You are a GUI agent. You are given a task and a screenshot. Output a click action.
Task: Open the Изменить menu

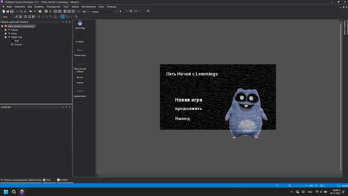click(20, 7)
